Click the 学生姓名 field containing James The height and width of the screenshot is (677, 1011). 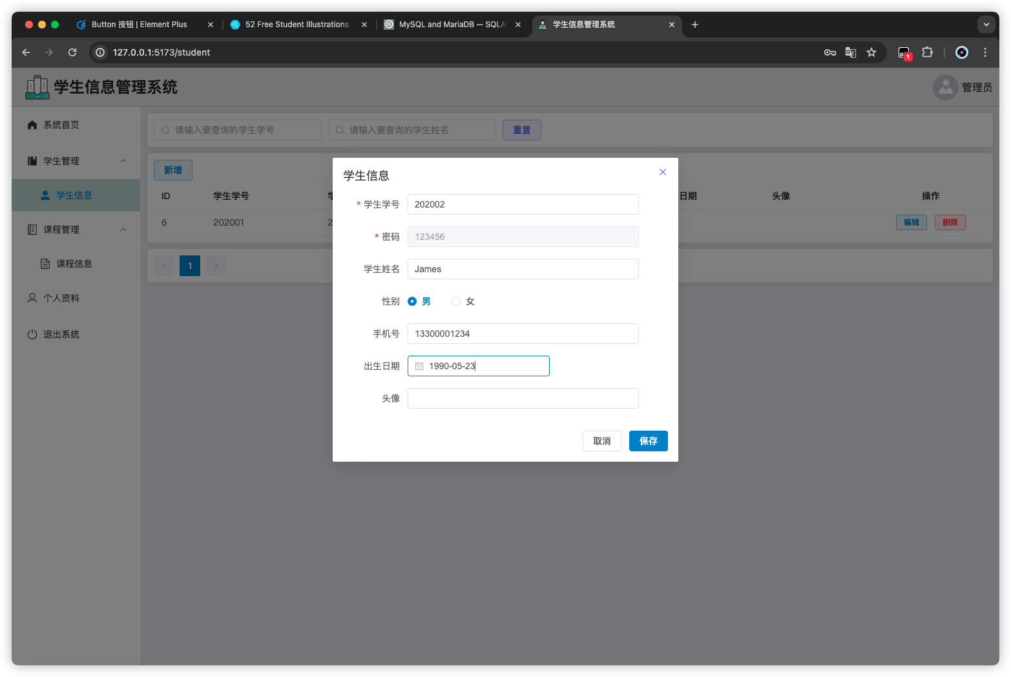pyautogui.click(x=523, y=269)
